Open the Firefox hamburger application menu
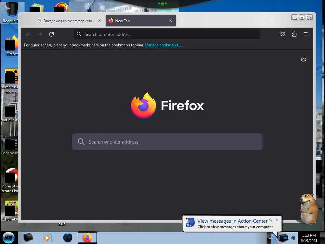The image size is (325, 244). tap(306, 34)
